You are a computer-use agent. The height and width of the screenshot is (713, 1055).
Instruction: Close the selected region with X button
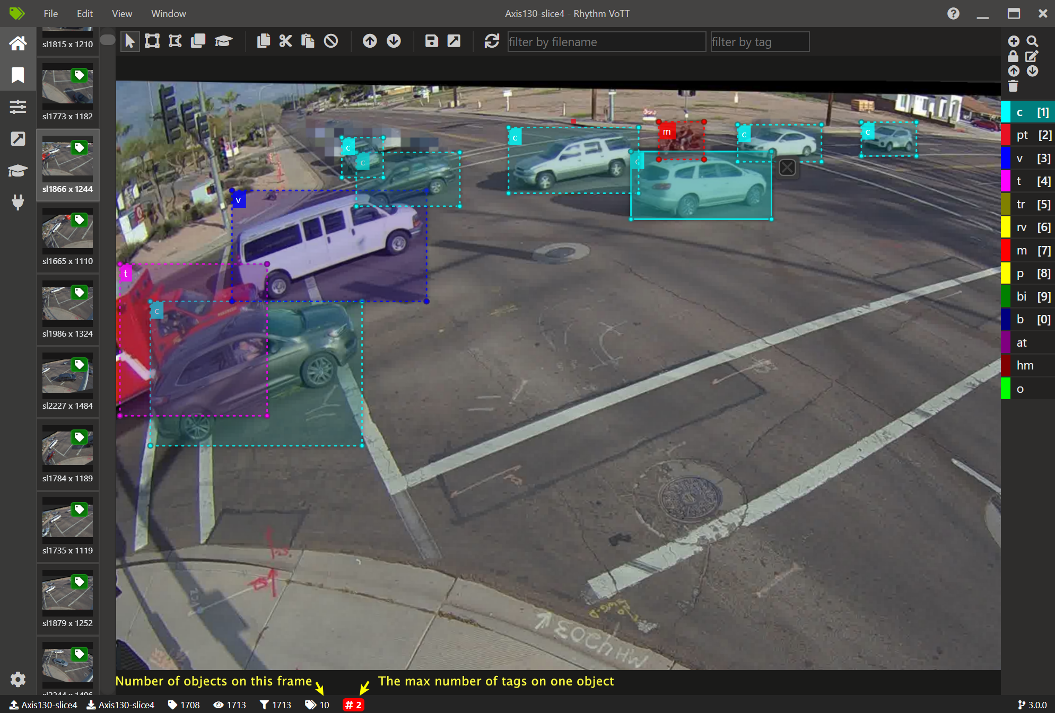tap(787, 168)
